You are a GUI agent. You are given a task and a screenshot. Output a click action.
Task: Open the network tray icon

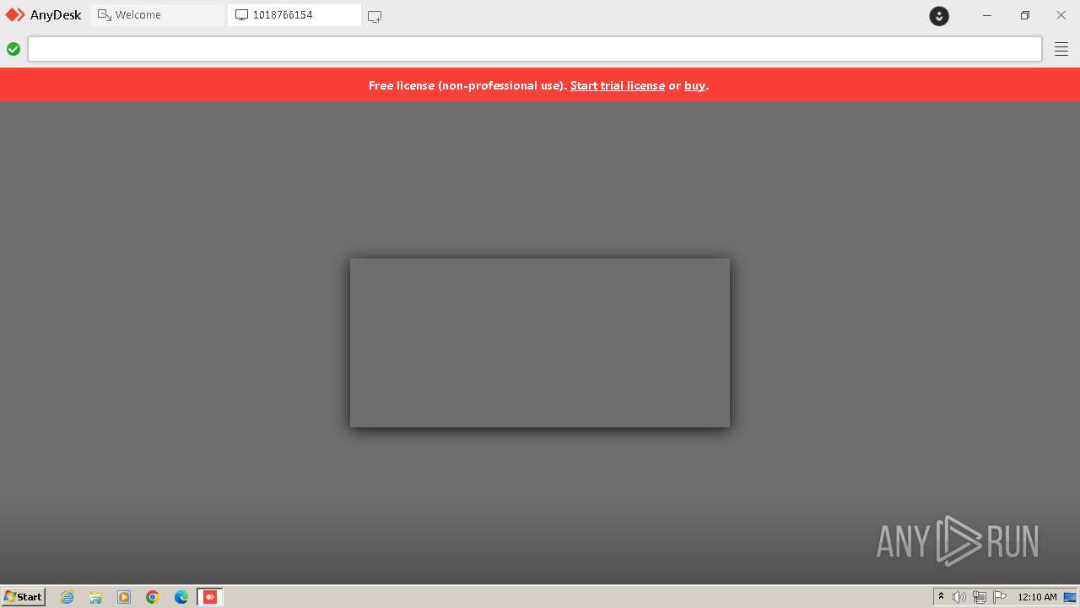tap(980, 597)
